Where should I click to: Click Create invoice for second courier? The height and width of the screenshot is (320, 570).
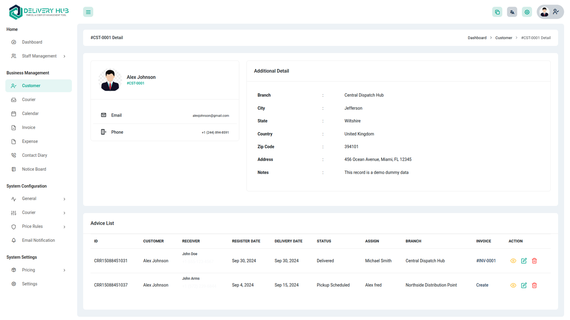pos(482,285)
